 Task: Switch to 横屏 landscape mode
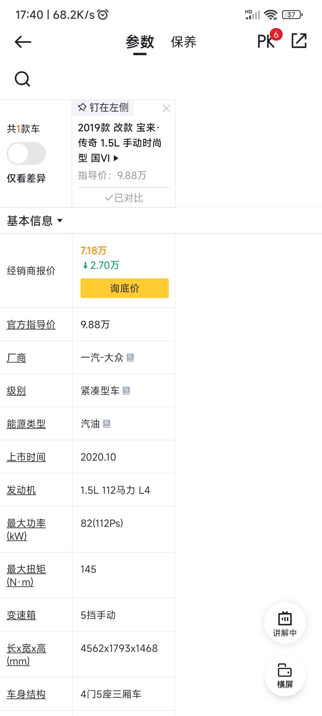(x=285, y=676)
